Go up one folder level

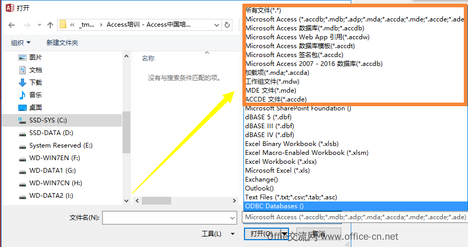tap(50, 25)
